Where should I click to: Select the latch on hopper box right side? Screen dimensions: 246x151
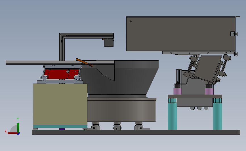click(x=234, y=34)
